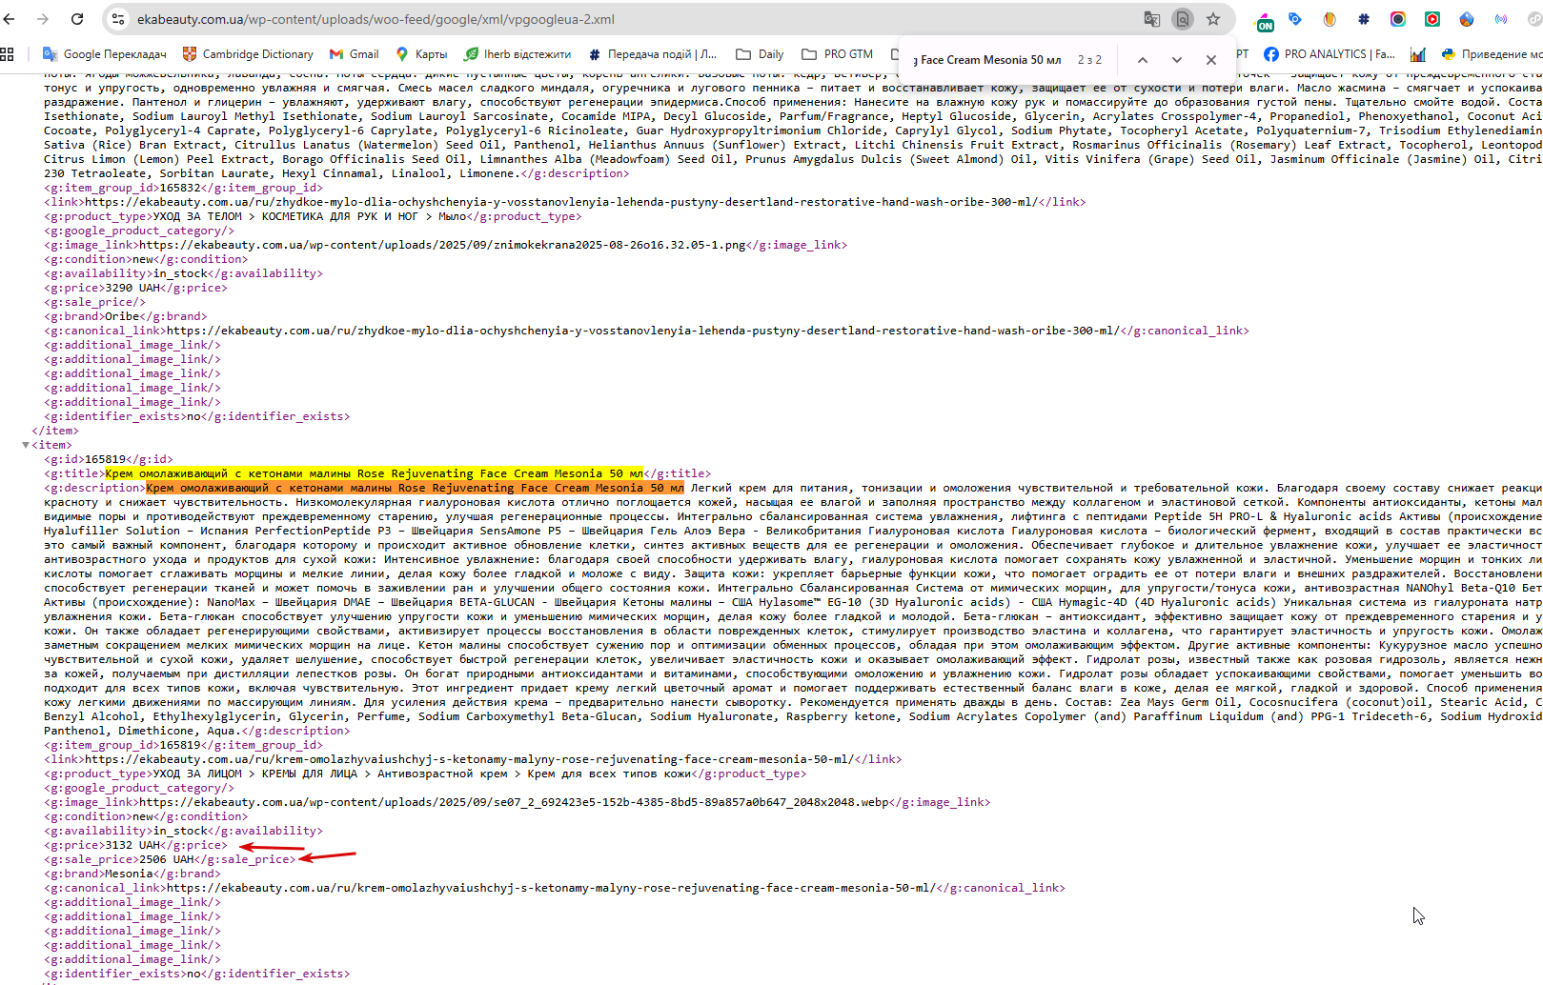Screen dimensions: 1543x985
Task: Click the Mesonia image_link webp URL
Action: coord(514,802)
